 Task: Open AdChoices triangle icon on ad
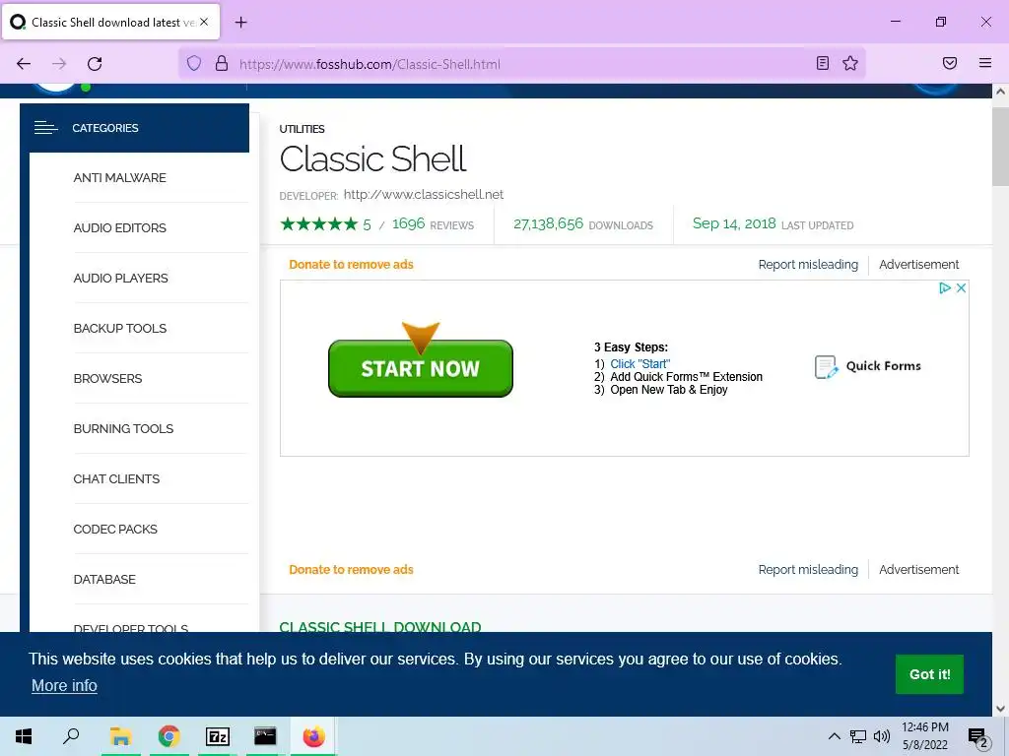[x=945, y=288]
